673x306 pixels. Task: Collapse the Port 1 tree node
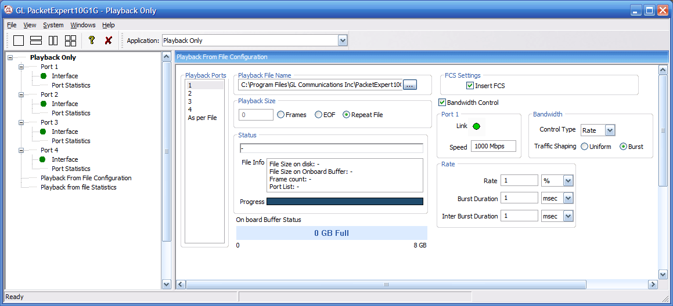21,67
